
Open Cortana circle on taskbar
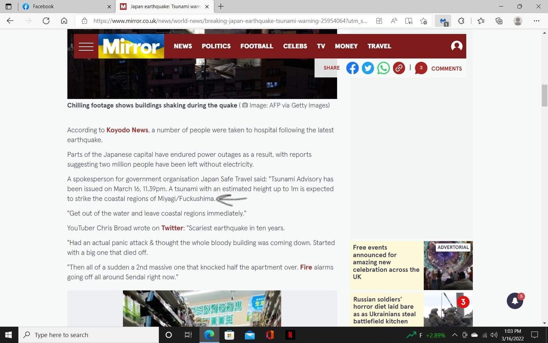point(169,335)
